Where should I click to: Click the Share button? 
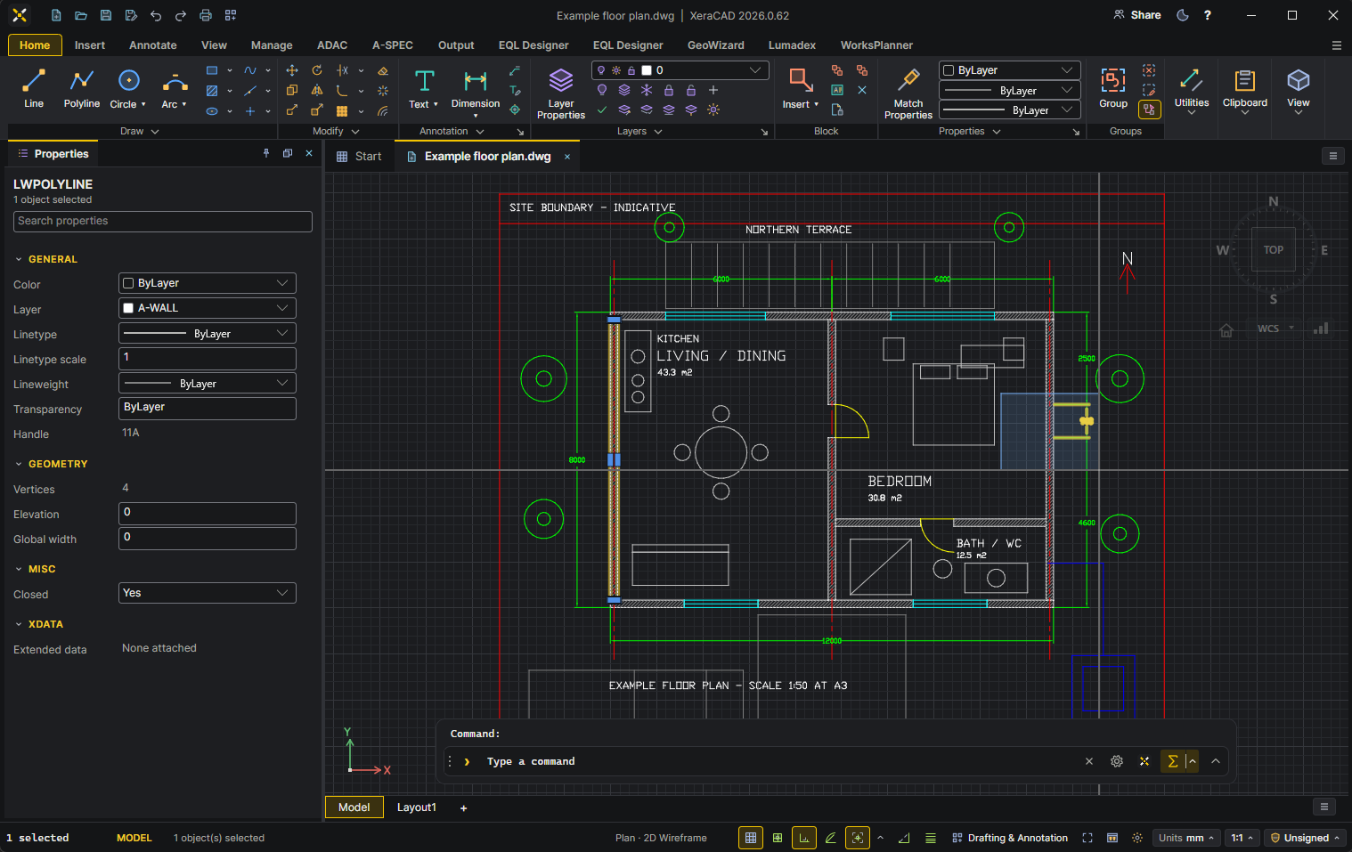tap(1137, 15)
